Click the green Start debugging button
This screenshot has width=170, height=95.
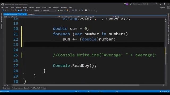(x=61, y=10)
